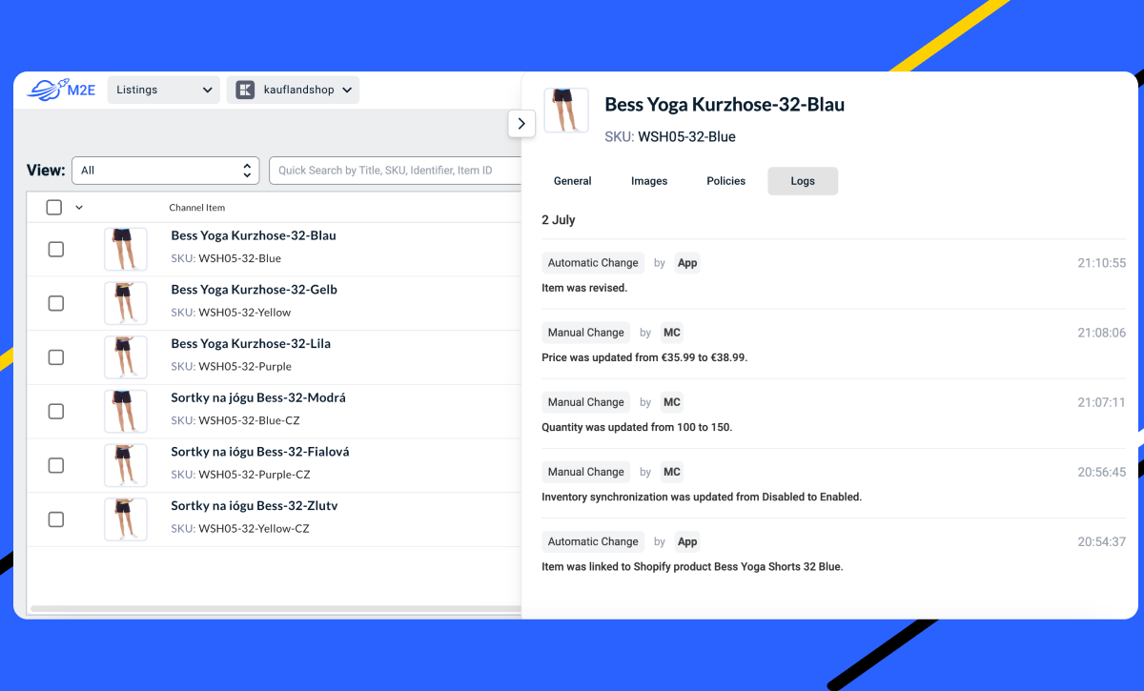Select the WSH05-32-Purple-CZ row checkbox
The image size is (1144, 691).
(x=56, y=465)
